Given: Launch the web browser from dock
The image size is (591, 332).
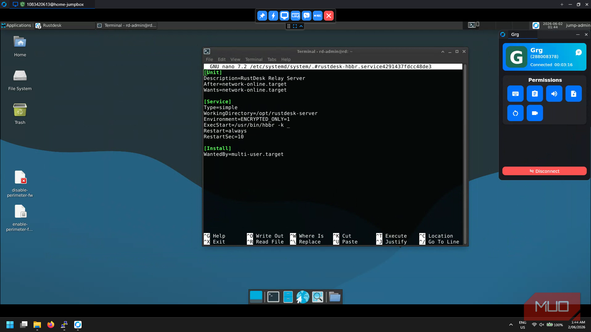Looking at the screenshot, I should point(303,297).
